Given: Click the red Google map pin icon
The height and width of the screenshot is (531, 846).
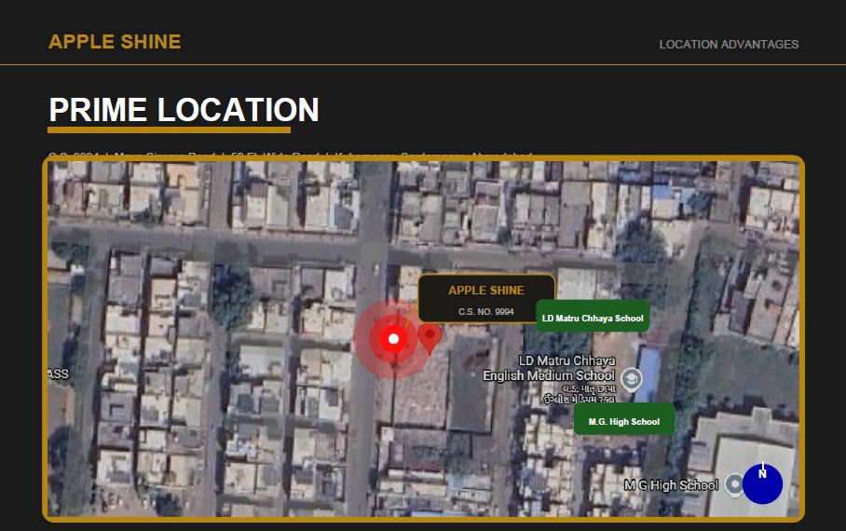Looking at the screenshot, I should pos(430,338).
